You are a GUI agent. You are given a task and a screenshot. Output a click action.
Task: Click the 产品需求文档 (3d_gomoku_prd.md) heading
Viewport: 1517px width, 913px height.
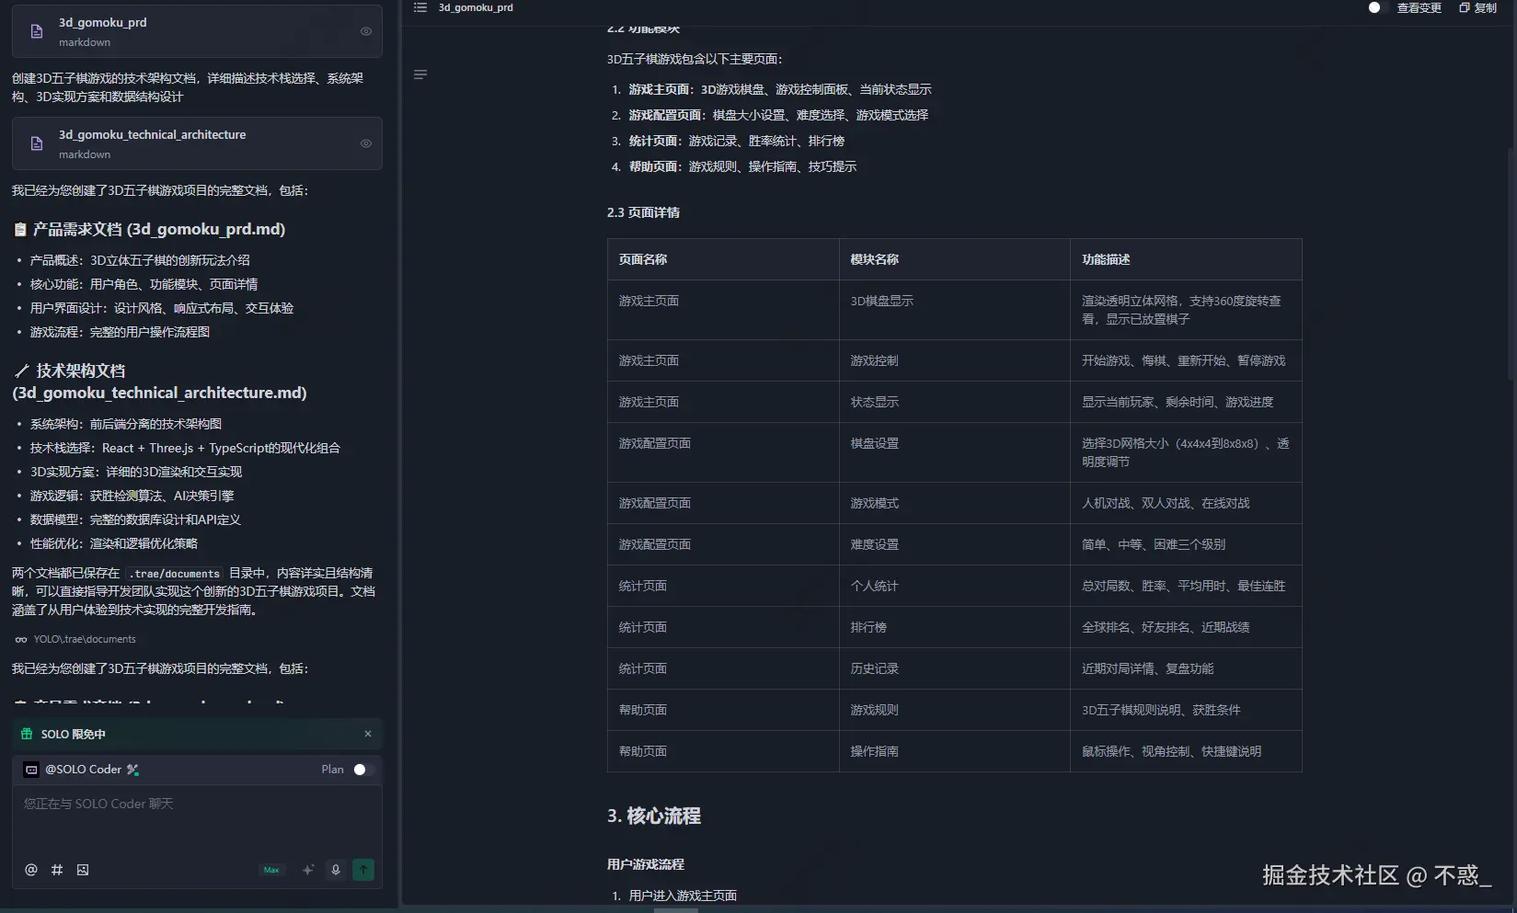coord(159,229)
